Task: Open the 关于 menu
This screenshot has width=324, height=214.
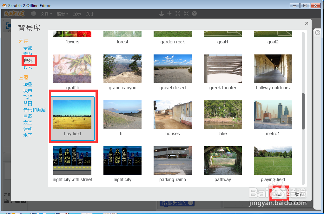Action: point(90,14)
